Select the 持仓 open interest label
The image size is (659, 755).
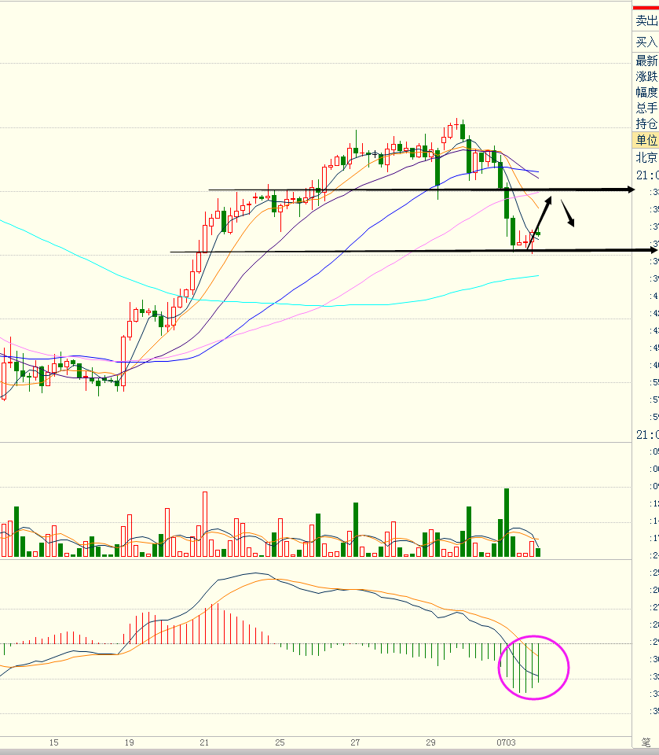[646, 123]
